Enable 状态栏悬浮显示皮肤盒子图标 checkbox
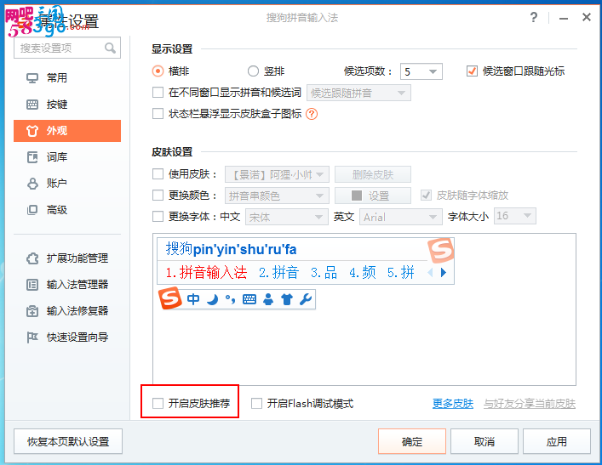This screenshot has height=465, width=602. tap(158, 114)
